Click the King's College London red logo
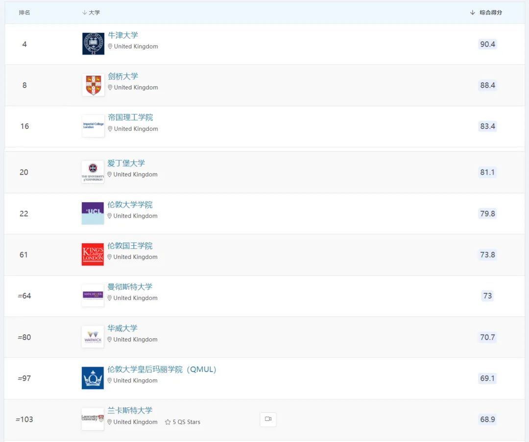Screen dimensions: 529x442 [93, 255]
